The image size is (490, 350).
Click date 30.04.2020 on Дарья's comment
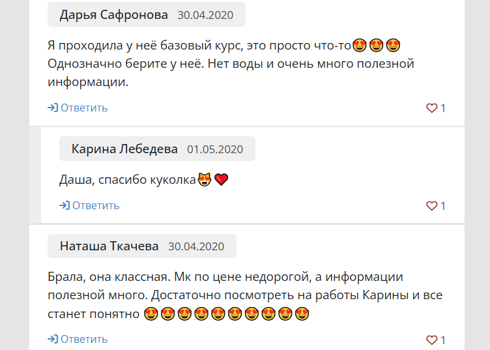(x=205, y=15)
